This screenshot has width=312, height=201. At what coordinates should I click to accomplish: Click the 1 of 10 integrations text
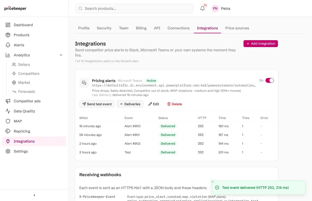pos(107,61)
